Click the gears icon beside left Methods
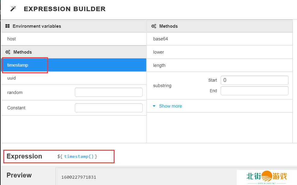Viewport: 297px width, 185px height. tap(8, 52)
